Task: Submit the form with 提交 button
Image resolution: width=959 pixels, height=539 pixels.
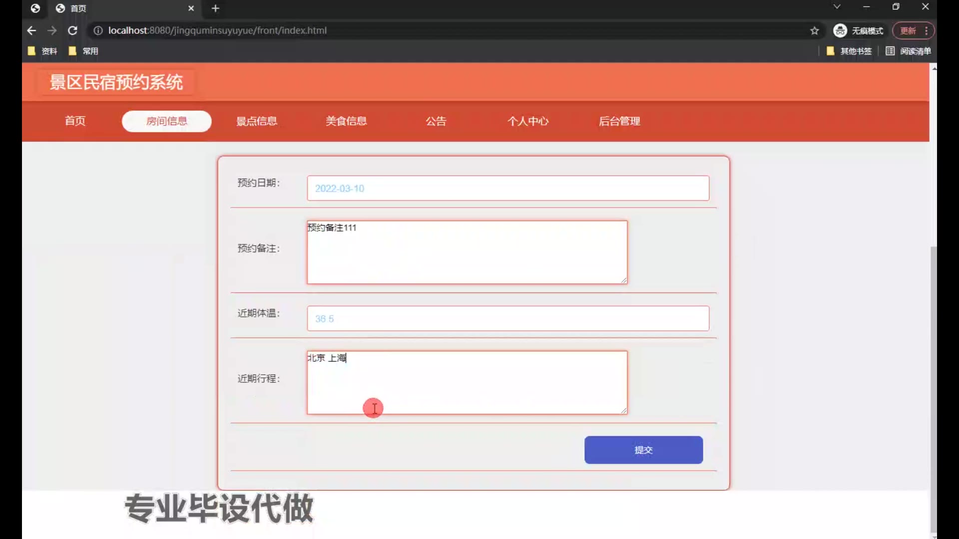Action: [x=643, y=450]
